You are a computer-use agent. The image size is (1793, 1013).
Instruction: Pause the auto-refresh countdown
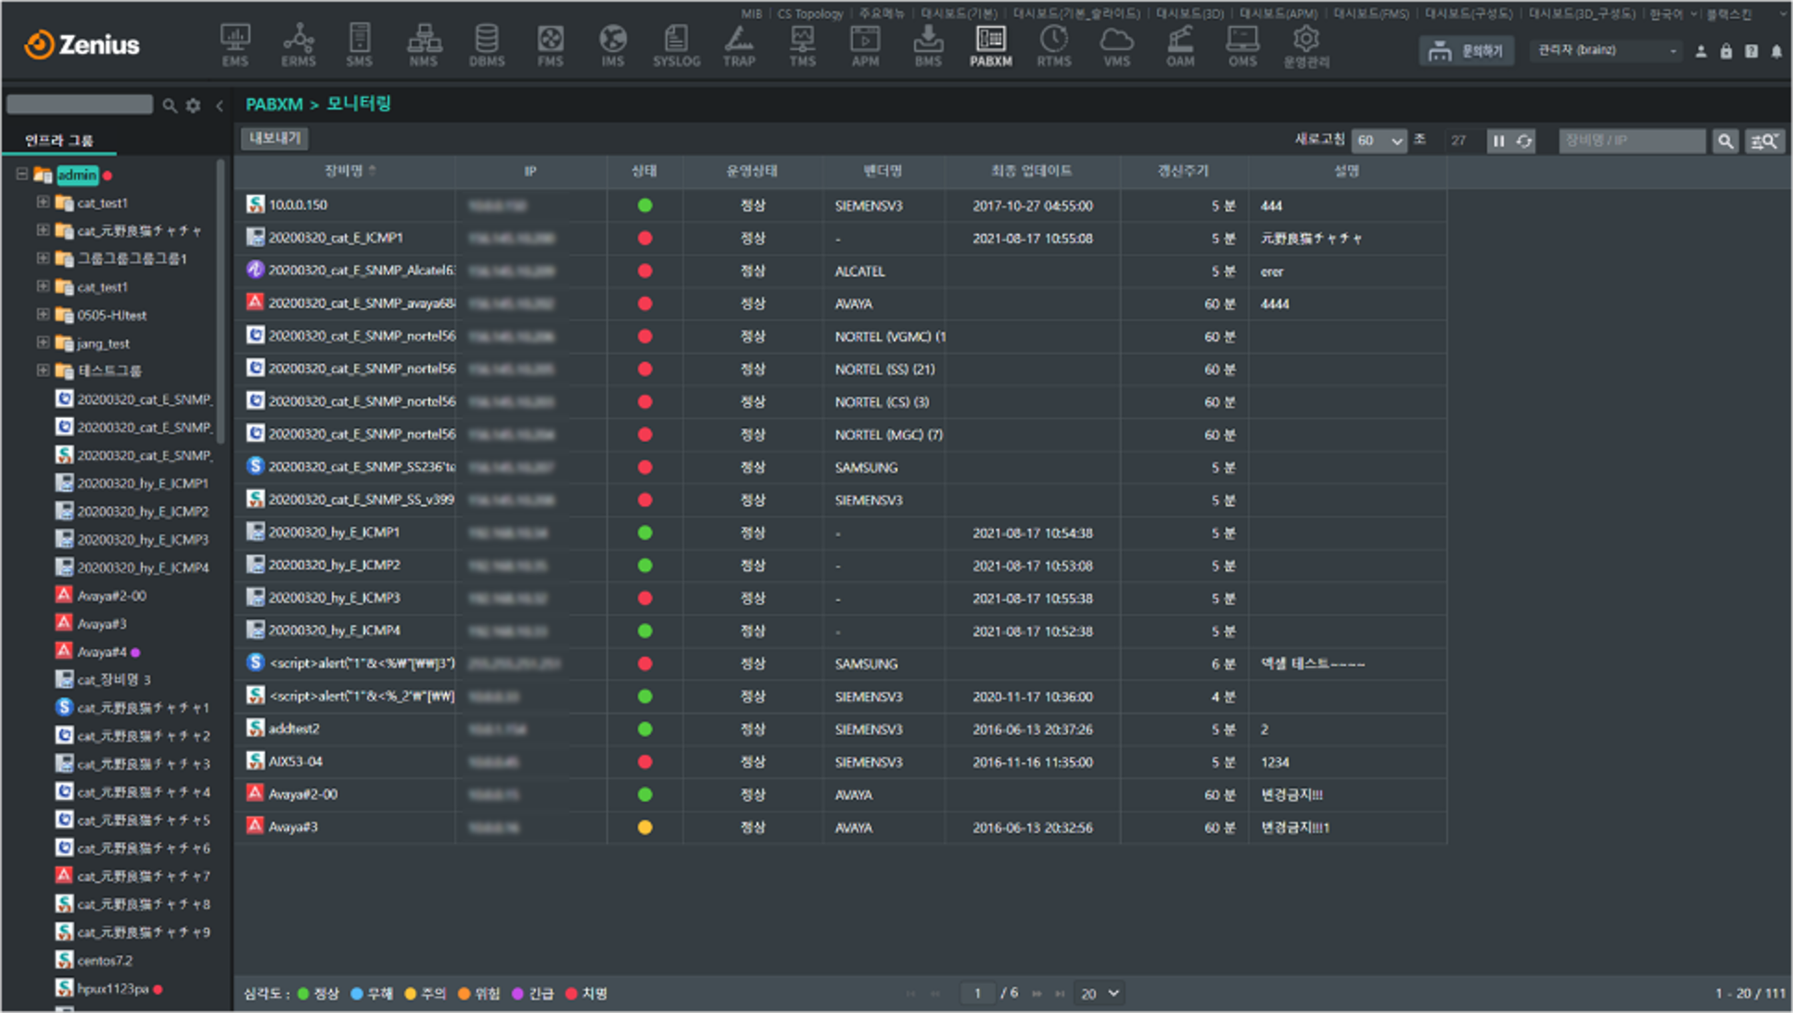[x=1499, y=142]
